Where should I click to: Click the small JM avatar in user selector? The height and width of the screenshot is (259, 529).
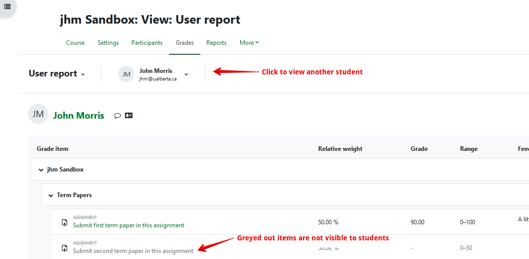[x=126, y=74]
